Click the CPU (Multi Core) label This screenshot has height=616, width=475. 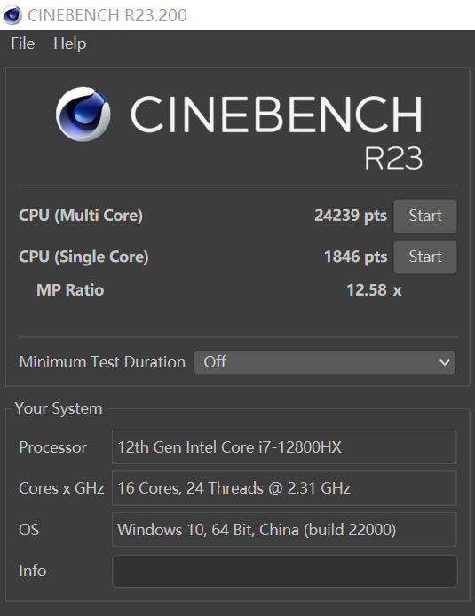[x=81, y=216]
